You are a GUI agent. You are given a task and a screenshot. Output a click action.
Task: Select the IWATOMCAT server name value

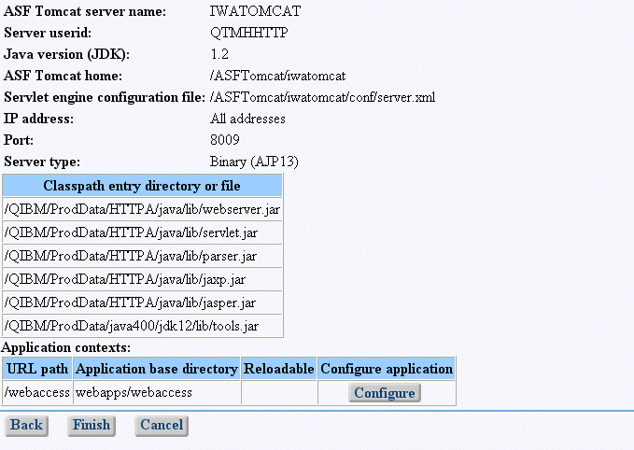point(255,11)
